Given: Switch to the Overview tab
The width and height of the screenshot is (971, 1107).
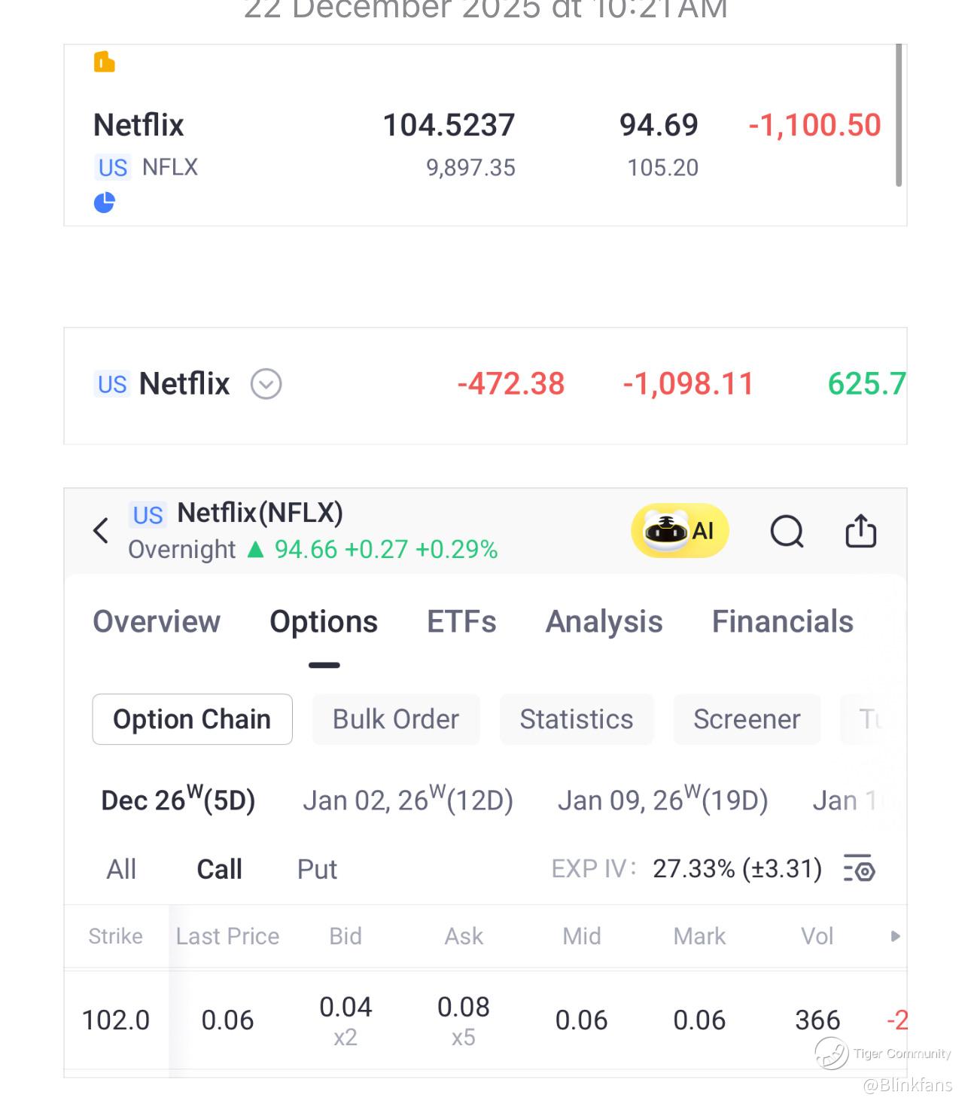Looking at the screenshot, I should click(x=157, y=622).
